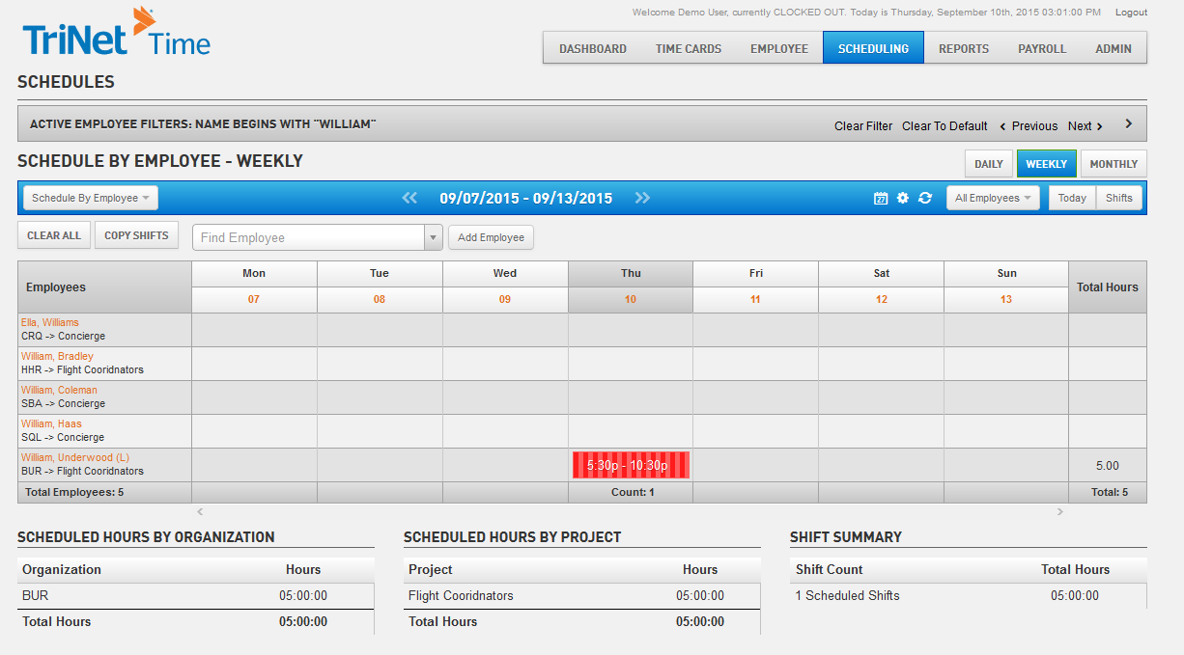Open Saturday date 12 link
The height and width of the screenshot is (655, 1184).
881,299
